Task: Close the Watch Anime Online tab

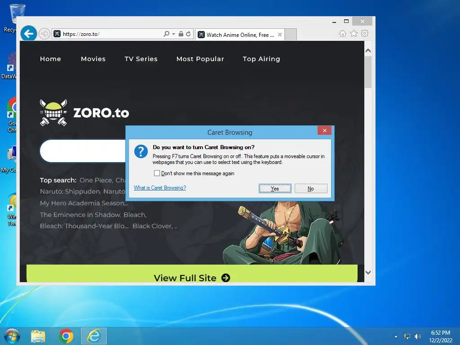Action: [280, 35]
